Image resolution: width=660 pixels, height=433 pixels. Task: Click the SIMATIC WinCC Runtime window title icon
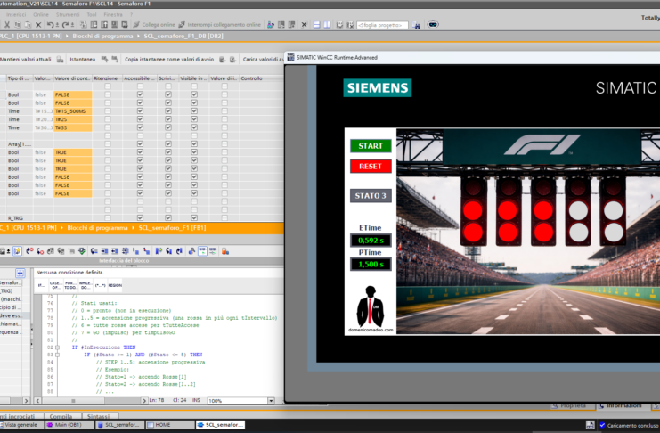(290, 57)
